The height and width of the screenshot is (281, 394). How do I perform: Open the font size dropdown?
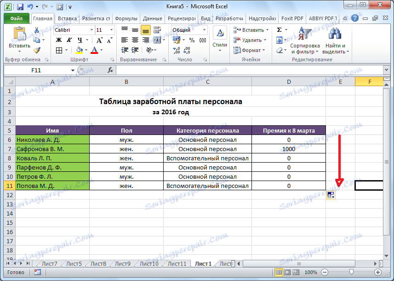[110, 29]
